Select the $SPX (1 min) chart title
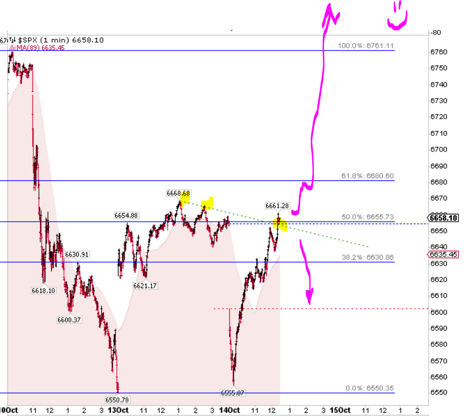Screen dimensions: 467x416 click(45, 40)
